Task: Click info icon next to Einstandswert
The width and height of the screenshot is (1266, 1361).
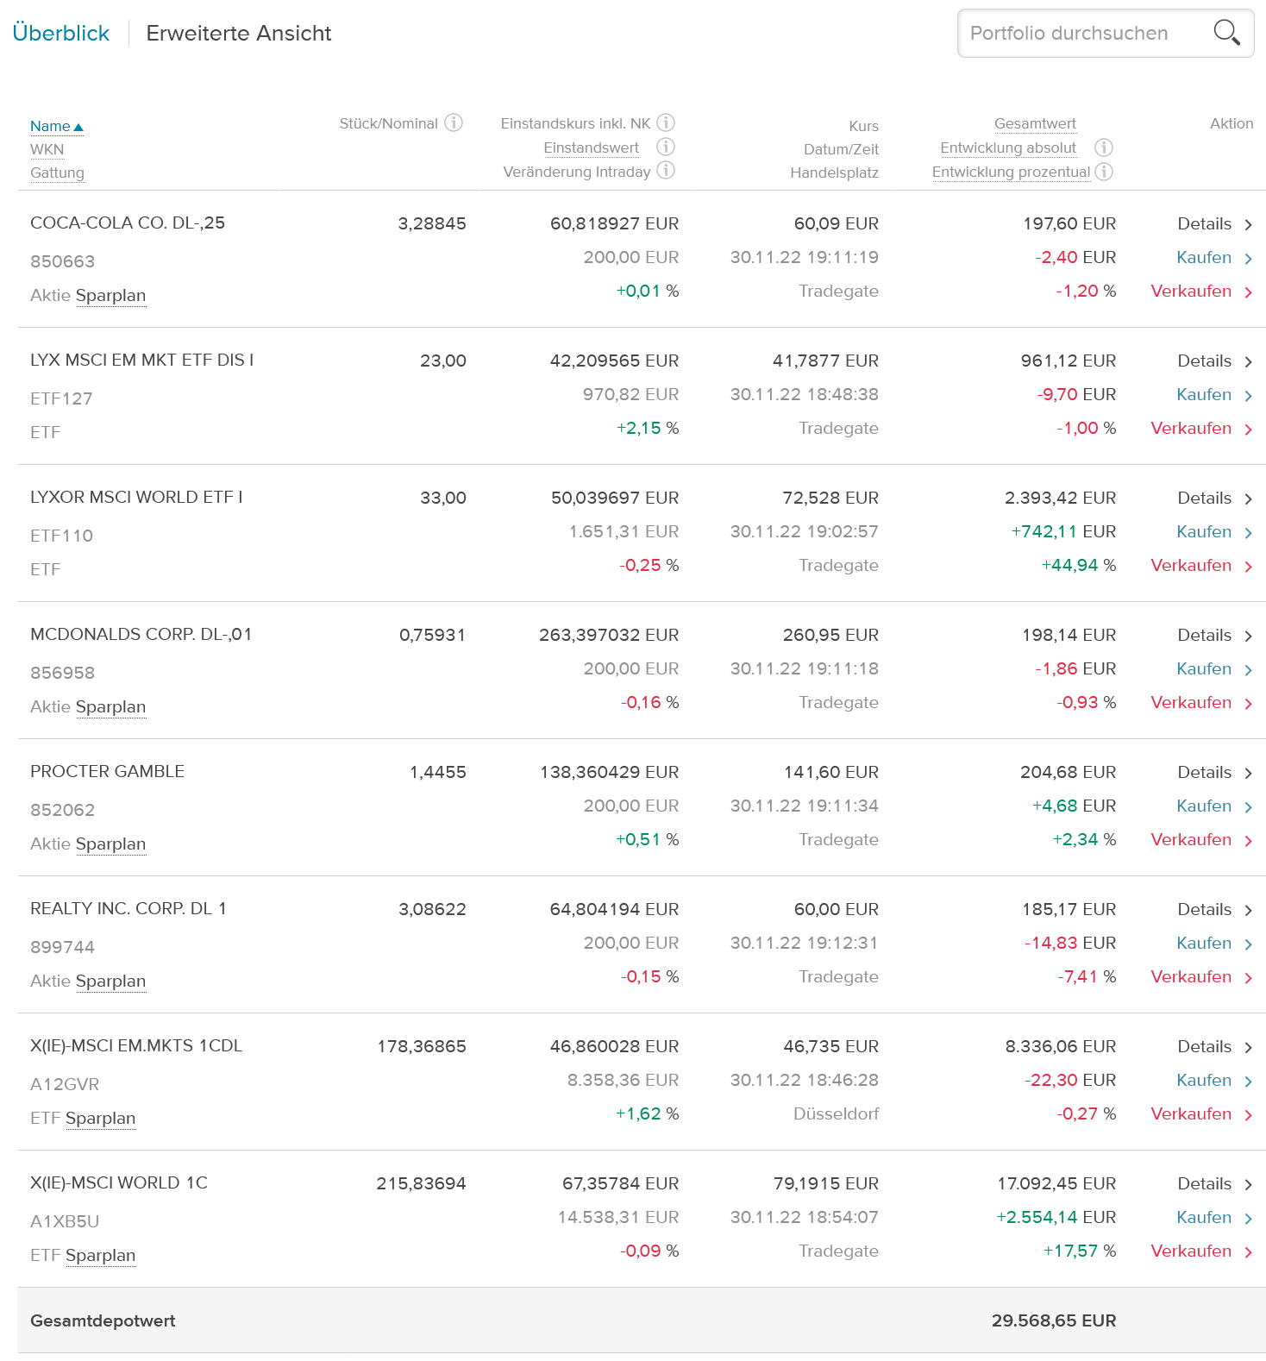Action: (666, 147)
